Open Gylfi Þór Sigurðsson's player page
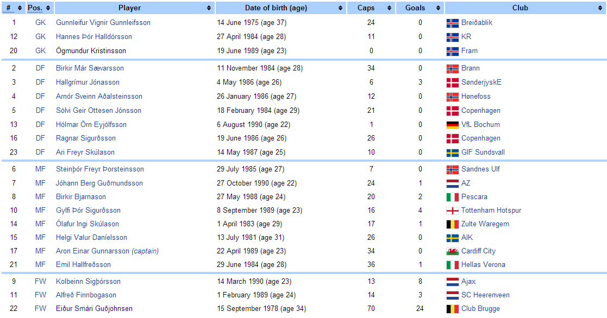 (88, 211)
